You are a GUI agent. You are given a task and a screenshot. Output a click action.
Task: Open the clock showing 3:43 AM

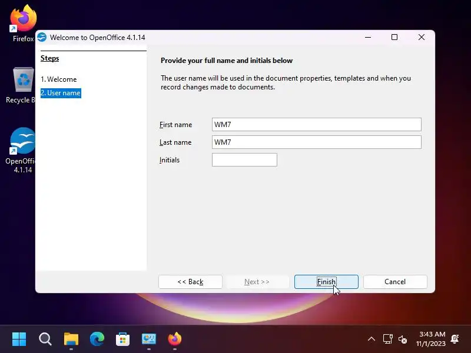(431, 339)
